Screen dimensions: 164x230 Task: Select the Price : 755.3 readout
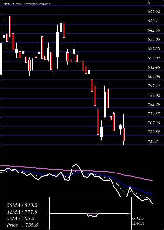pos(22,225)
